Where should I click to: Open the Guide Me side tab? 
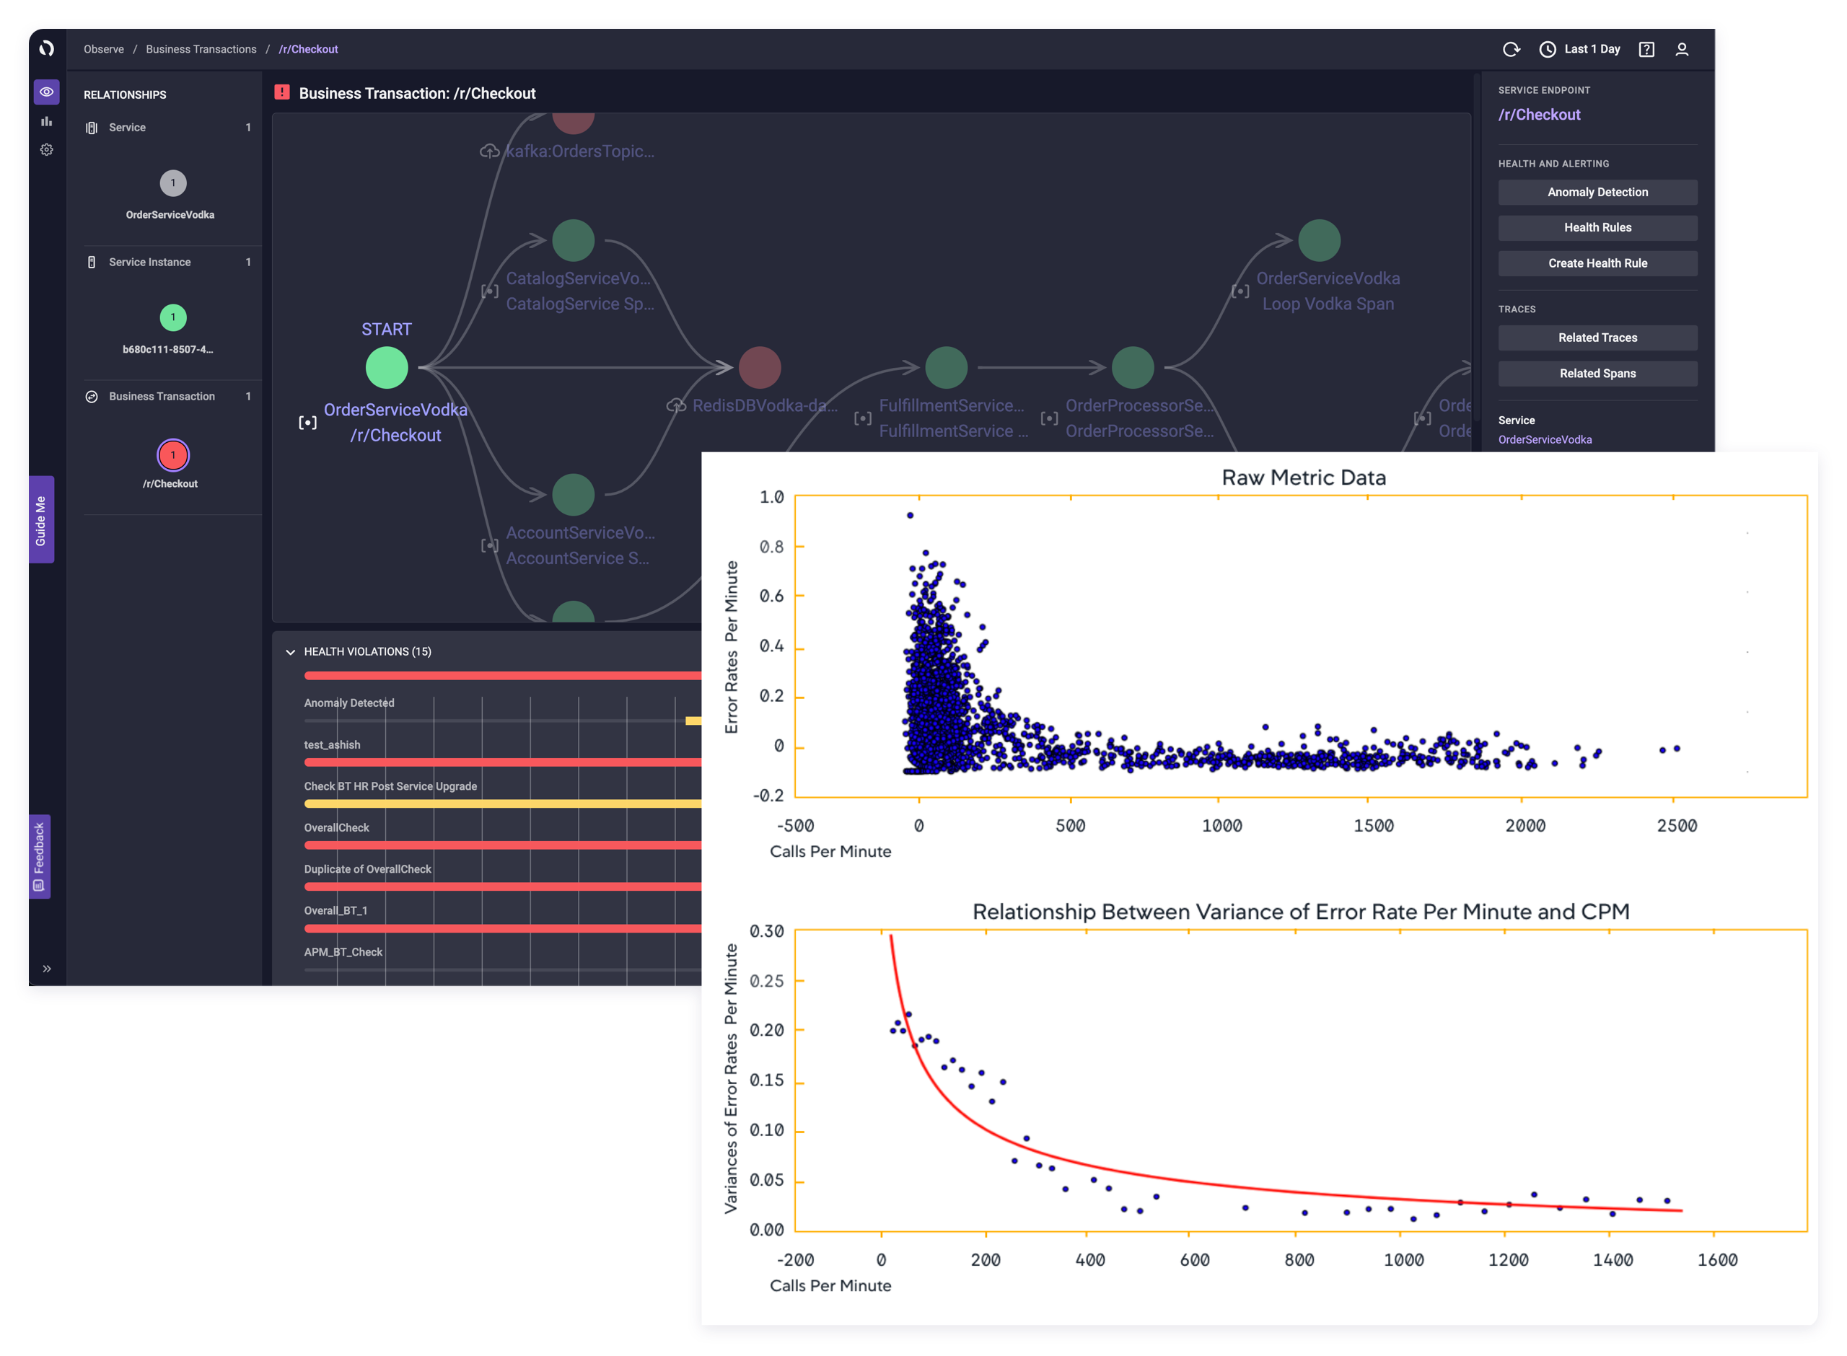click(x=41, y=519)
